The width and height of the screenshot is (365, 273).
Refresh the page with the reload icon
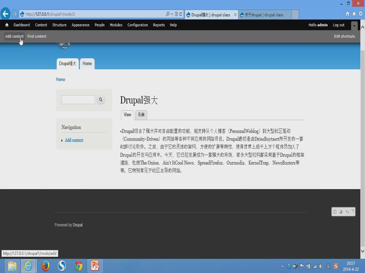pyautogui.click(x=181, y=14)
